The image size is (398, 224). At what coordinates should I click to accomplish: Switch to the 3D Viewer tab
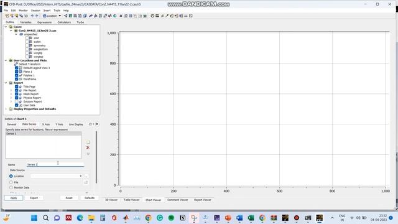111,200
